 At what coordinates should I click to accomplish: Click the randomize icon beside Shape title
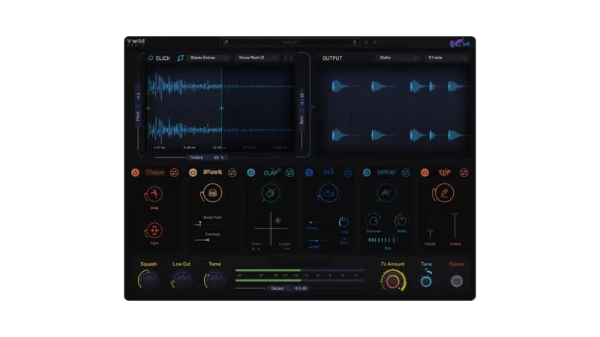[x=175, y=172]
